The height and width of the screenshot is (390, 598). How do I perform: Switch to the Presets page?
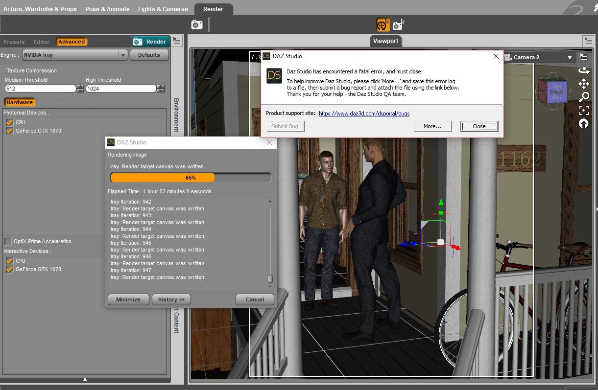pyautogui.click(x=14, y=42)
